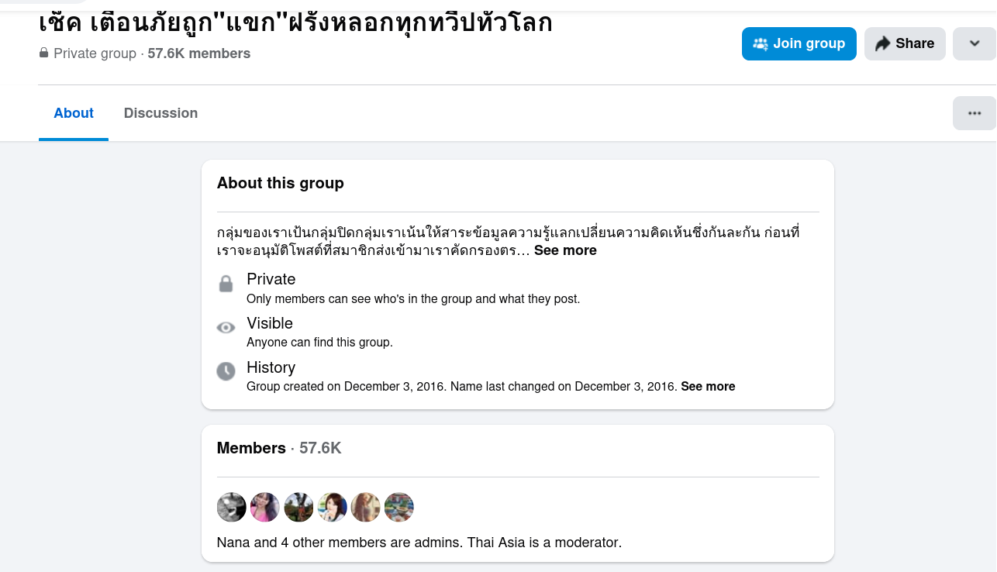Select the About tab
Image resolution: width=997 pixels, height=572 pixels.
[x=74, y=113]
